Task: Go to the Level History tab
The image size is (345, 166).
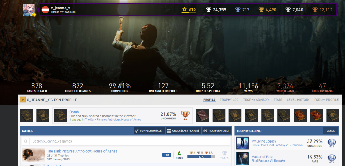Action: (x=298, y=100)
